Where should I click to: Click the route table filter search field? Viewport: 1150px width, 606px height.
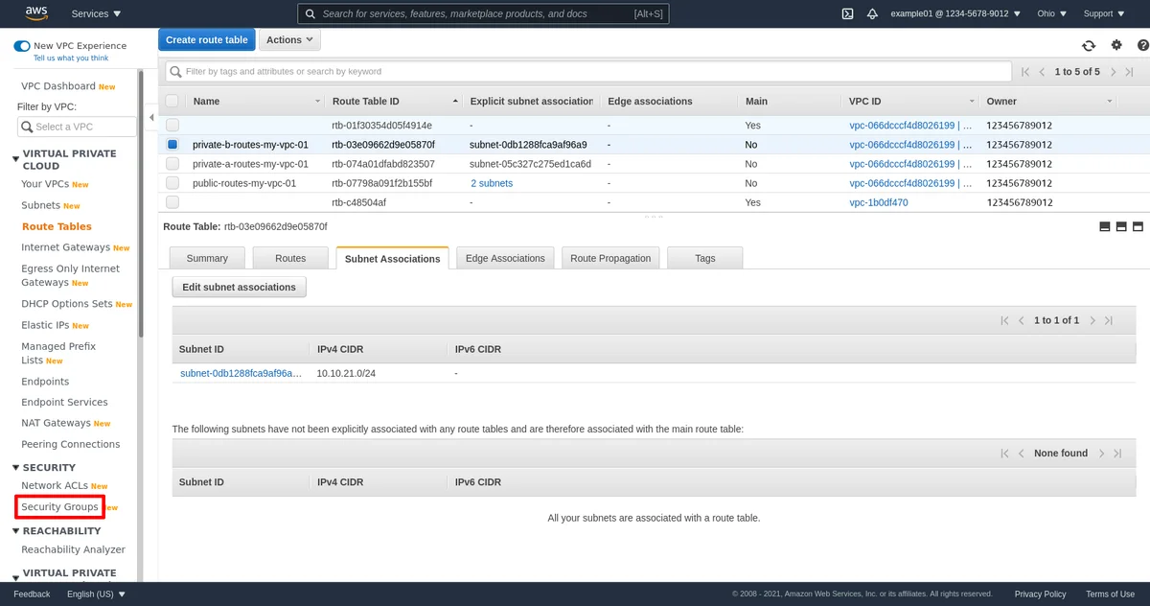(x=588, y=71)
